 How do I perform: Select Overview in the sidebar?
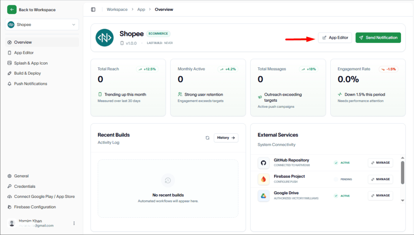(x=42, y=42)
